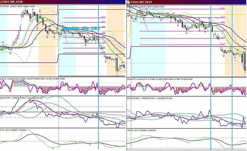Viewport: 247px width, 151px height.
Task: Click the USDCHF,M15 price readout label in chart
Action: coord(146,7)
